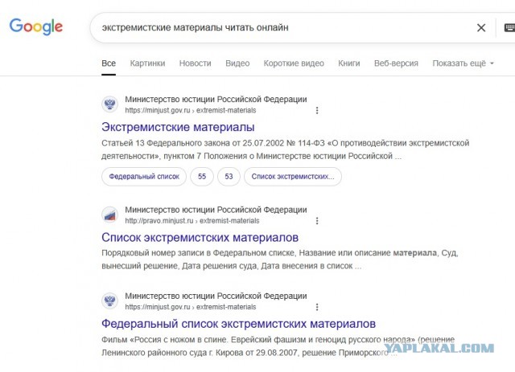Click the site name above Федеральный список title
The image size is (515, 372).
[x=216, y=296]
